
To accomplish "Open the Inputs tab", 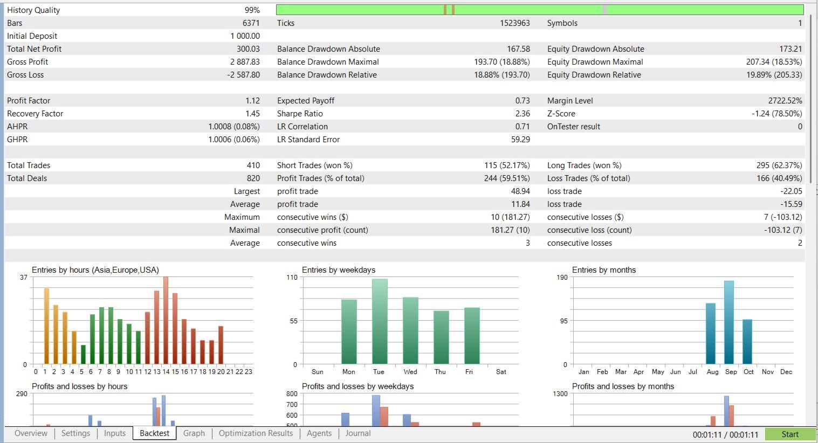I will (114, 433).
